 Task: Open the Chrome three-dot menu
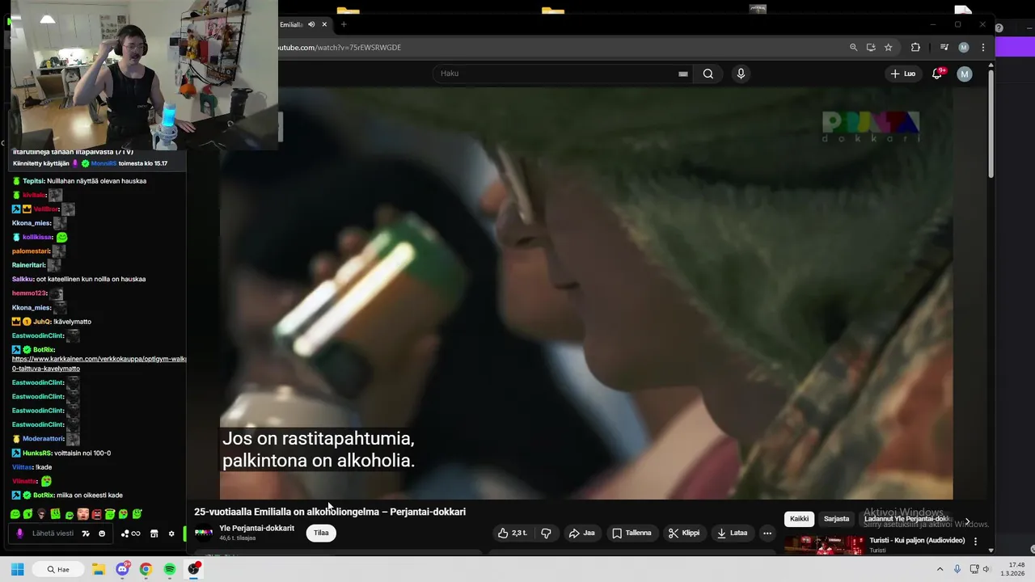pyautogui.click(x=983, y=48)
